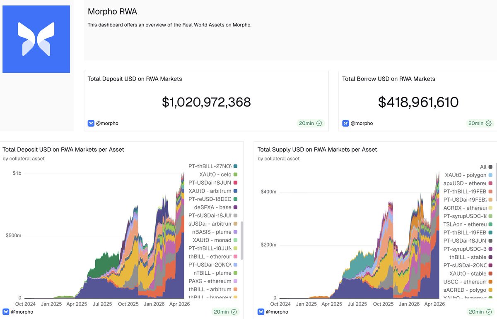Toggle TSLAon - ethereum legend entry
This screenshot has width=497, height=319.
[468, 224]
